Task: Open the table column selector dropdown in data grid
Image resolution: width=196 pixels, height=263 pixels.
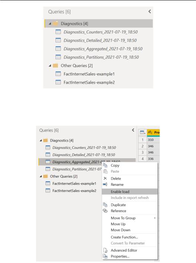Action: tap(143, 133)
